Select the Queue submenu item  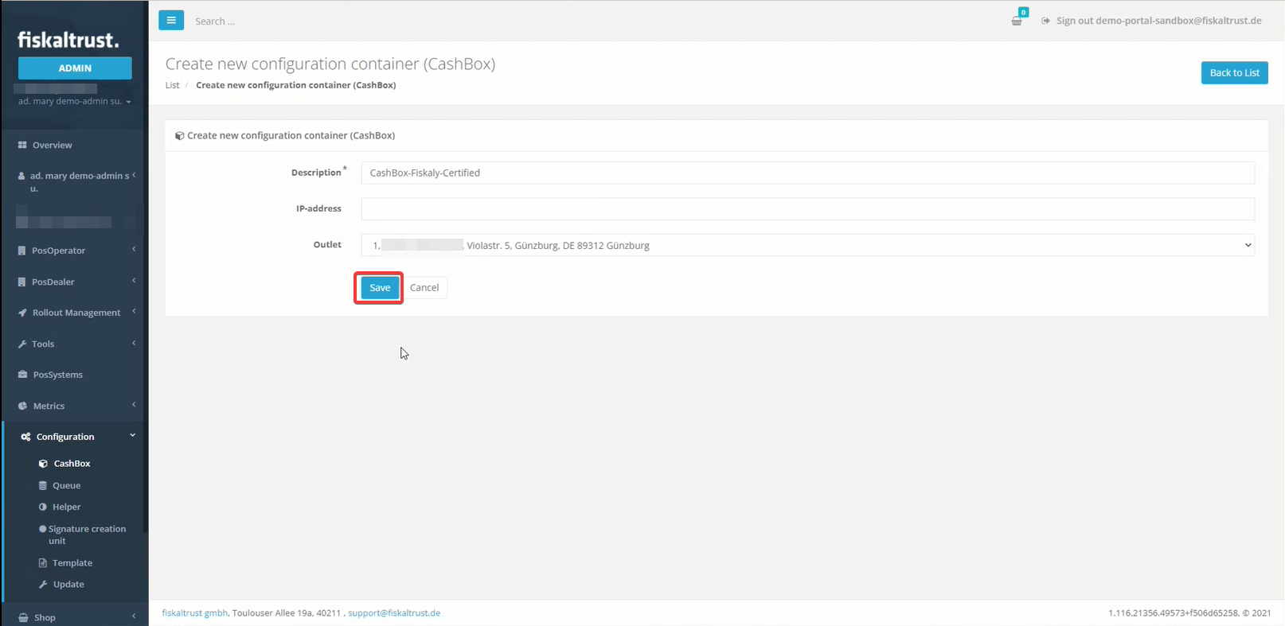tap(66, 485)
